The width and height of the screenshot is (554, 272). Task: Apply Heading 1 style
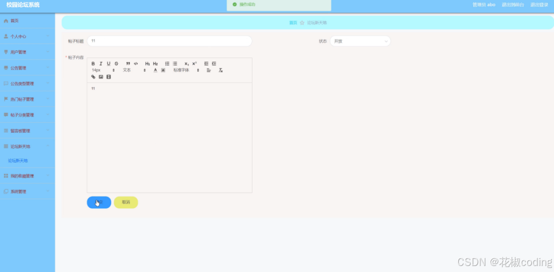(147, 64)
